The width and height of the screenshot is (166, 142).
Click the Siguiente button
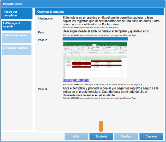(x=101, y=136)
